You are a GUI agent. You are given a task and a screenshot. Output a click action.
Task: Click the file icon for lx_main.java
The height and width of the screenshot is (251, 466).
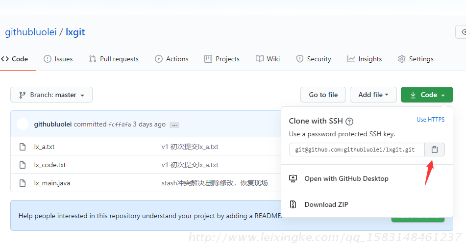[x=23, y=183]
